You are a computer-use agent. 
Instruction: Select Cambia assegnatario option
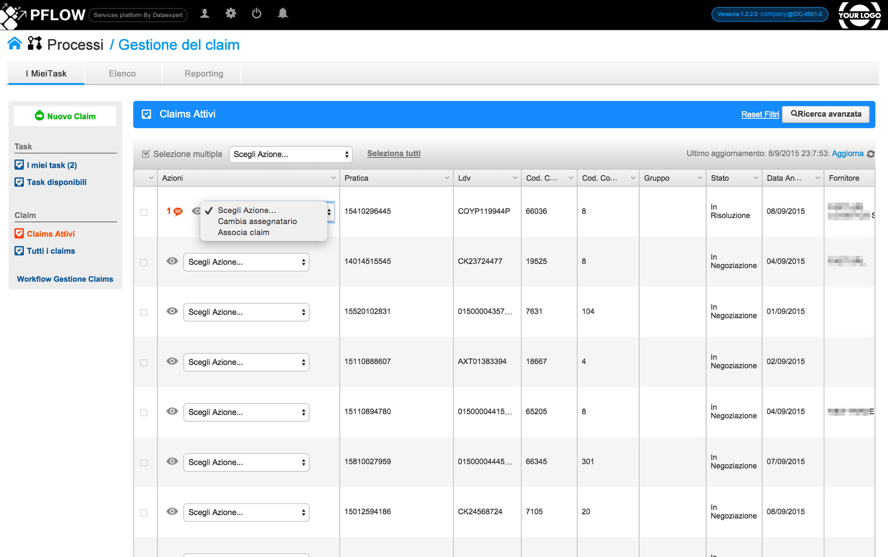[257, 221]
